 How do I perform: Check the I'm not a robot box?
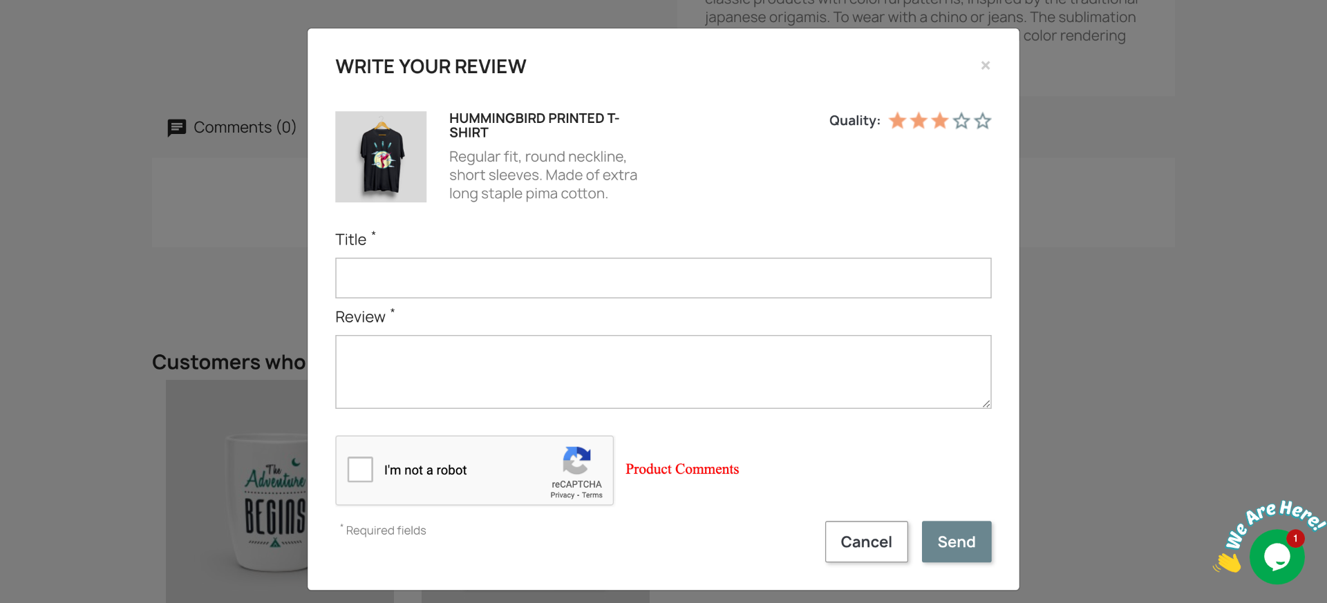click(x=360, y=470)
